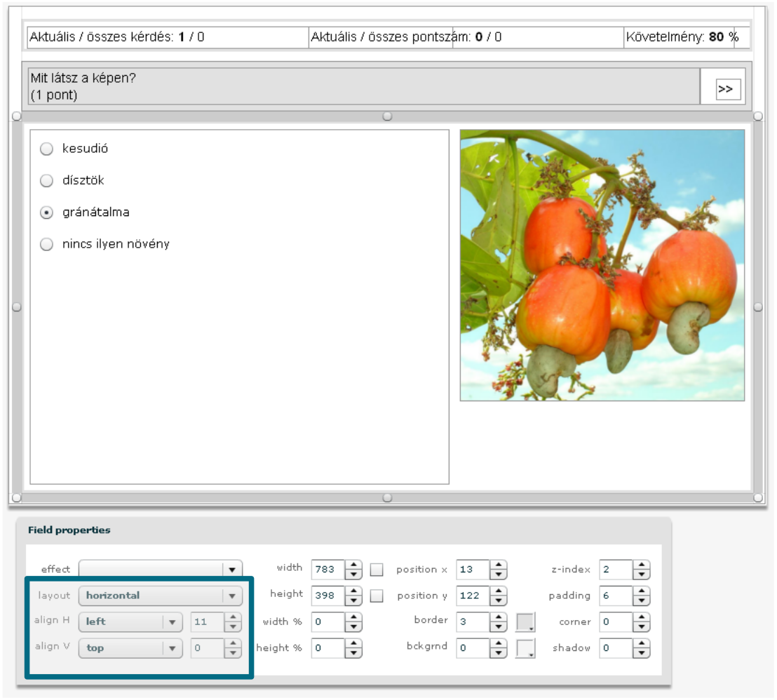777x700 pixels.
Task: Increase the width value with stepper
Action: coord(354,565)
